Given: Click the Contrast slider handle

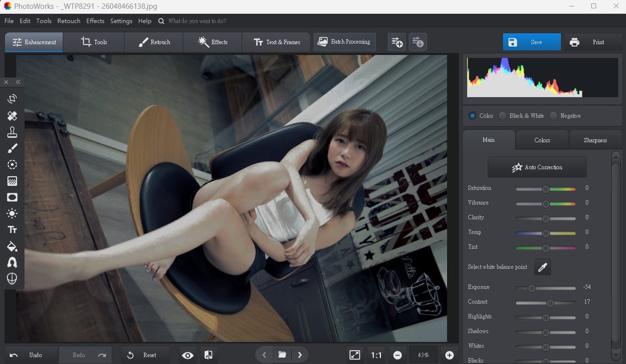Looking at the screenshot, I should pos(550,303).
